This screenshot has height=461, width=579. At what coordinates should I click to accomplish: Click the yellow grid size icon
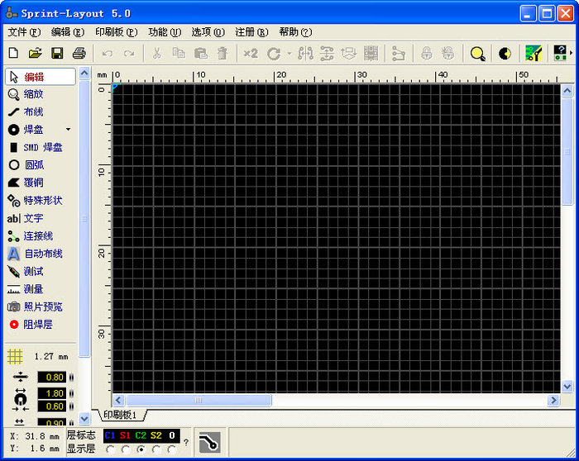coord(15,356)
